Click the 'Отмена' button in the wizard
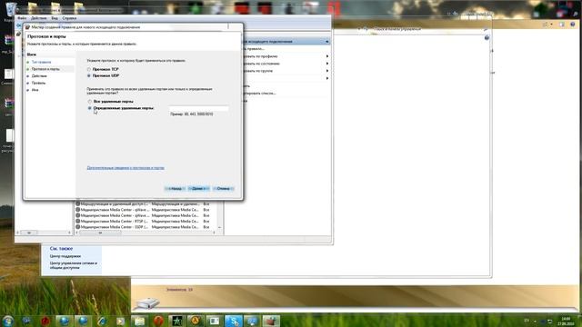582x327 pixels. 224,189
